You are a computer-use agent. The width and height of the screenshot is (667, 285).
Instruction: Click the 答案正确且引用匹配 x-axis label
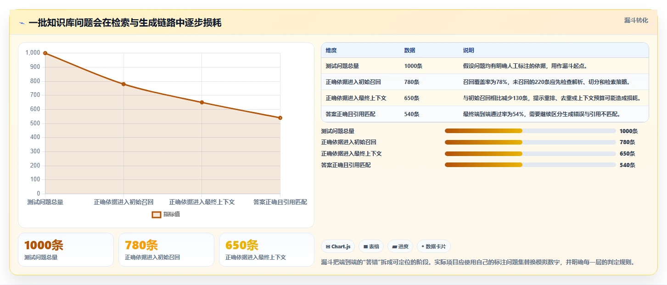click(280, 202)
